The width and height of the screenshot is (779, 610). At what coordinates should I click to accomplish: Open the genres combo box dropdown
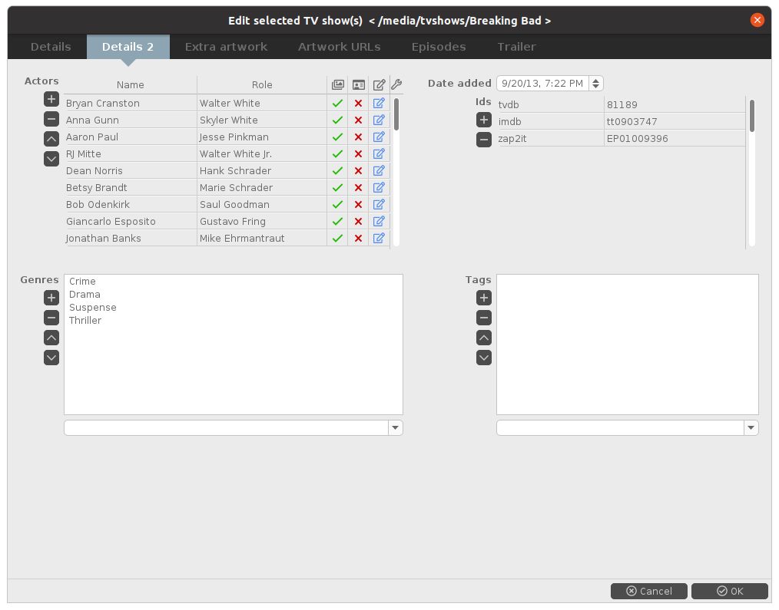coord(395,428)
